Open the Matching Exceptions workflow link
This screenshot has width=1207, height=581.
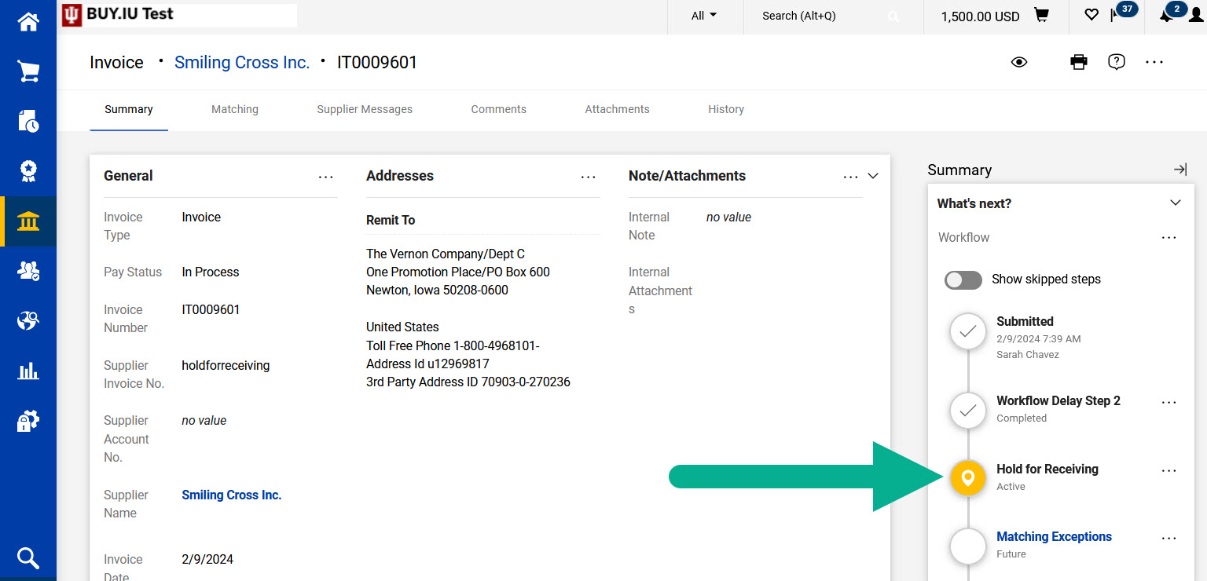(x=1055, y=536)
